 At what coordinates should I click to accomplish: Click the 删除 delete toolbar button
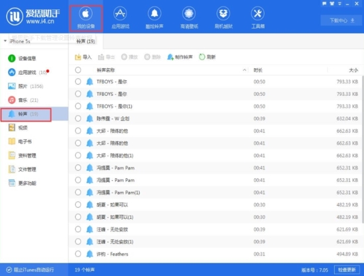[x=152, y=57]
